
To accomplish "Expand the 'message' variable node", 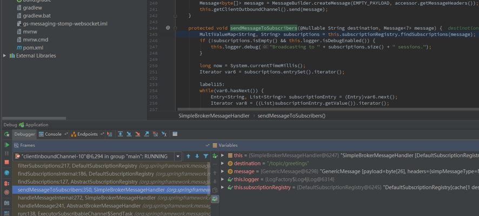I will coord(223,171).
